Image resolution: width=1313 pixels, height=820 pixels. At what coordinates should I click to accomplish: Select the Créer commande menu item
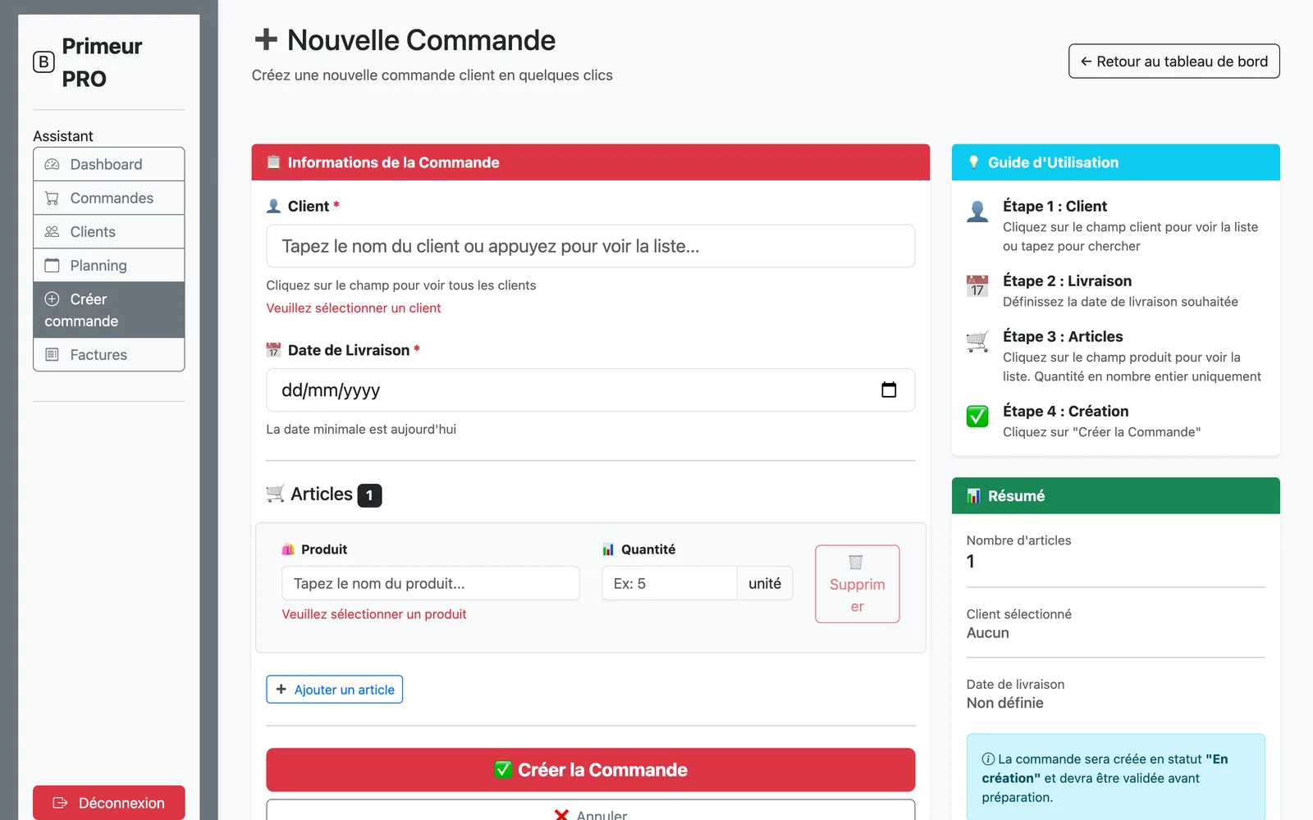[x=108, y=310]
